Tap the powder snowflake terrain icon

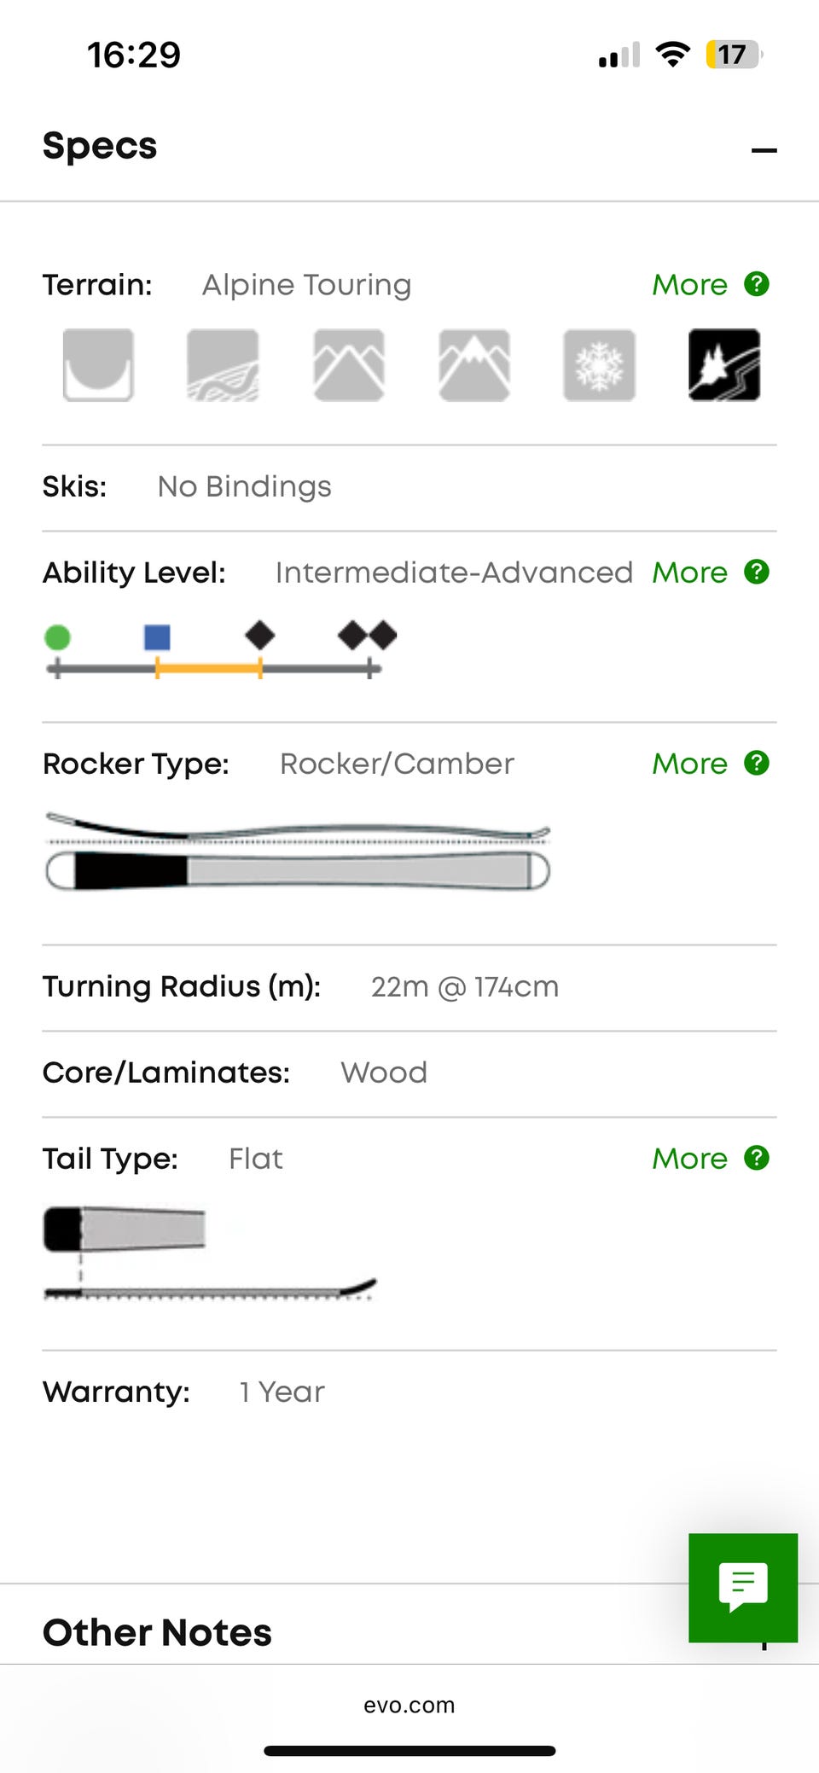(599, 365)
